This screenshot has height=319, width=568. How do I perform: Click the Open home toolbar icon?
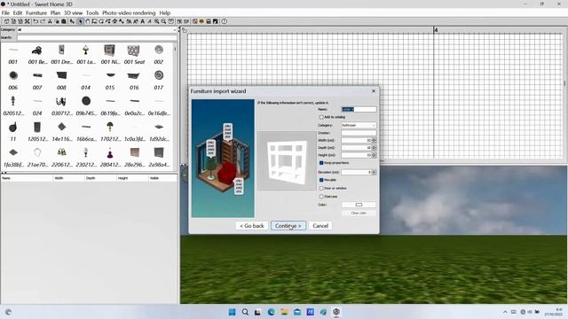13,21
